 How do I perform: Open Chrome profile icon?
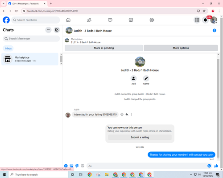tap(213, 11)
